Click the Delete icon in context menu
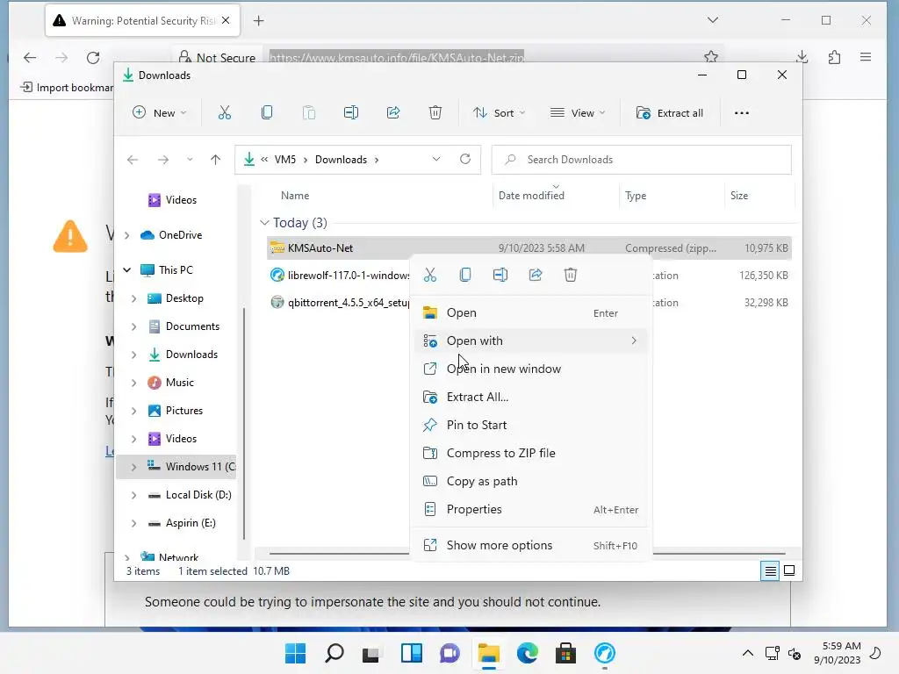The image size is (899, 674). pos(571,275)
